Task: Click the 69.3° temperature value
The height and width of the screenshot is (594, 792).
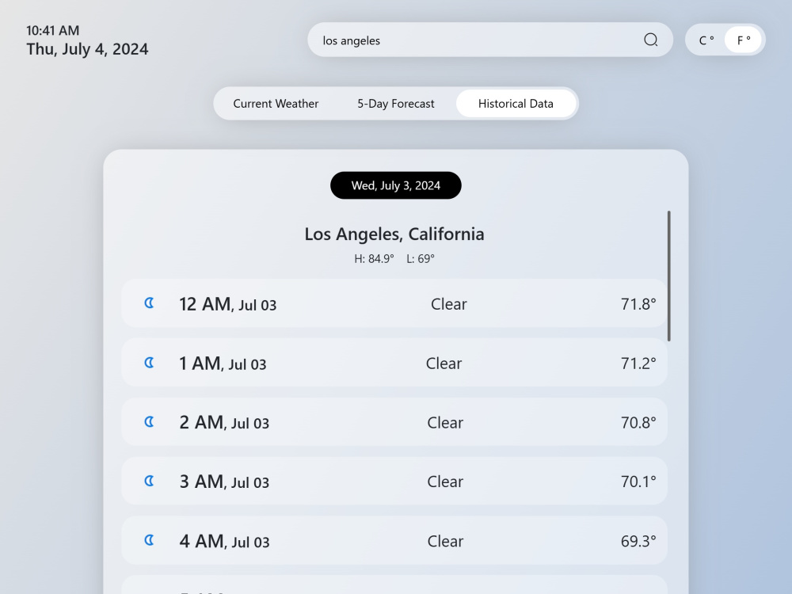Action: (638, 541)
